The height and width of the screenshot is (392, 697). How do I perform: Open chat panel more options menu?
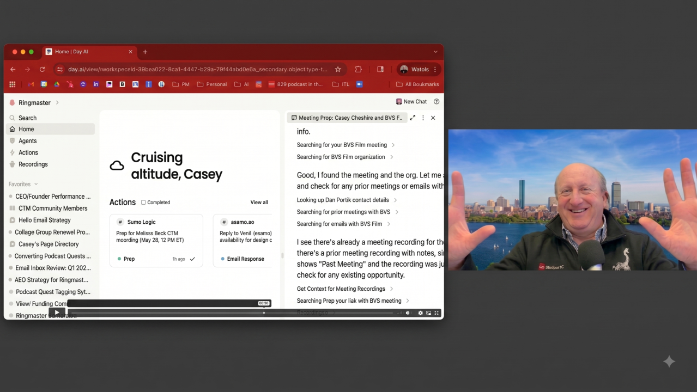[x=423, y=118]
